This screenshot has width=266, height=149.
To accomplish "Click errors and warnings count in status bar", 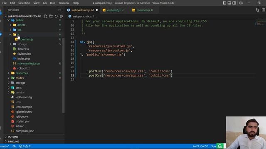I will click(25, 146).
